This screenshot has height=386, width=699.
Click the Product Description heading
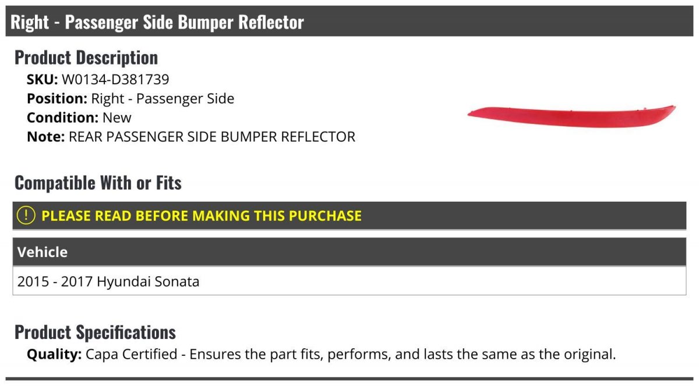tap(86, 58)
